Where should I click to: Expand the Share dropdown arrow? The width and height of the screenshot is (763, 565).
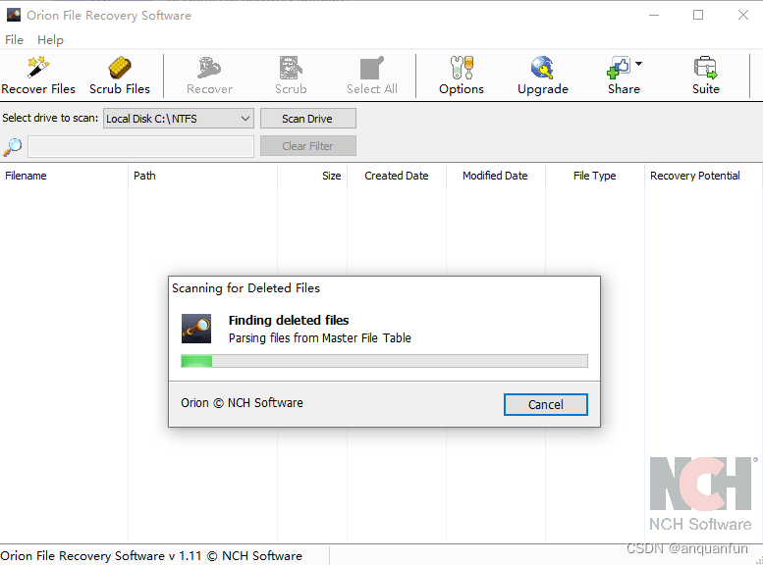tap(639, 64)
